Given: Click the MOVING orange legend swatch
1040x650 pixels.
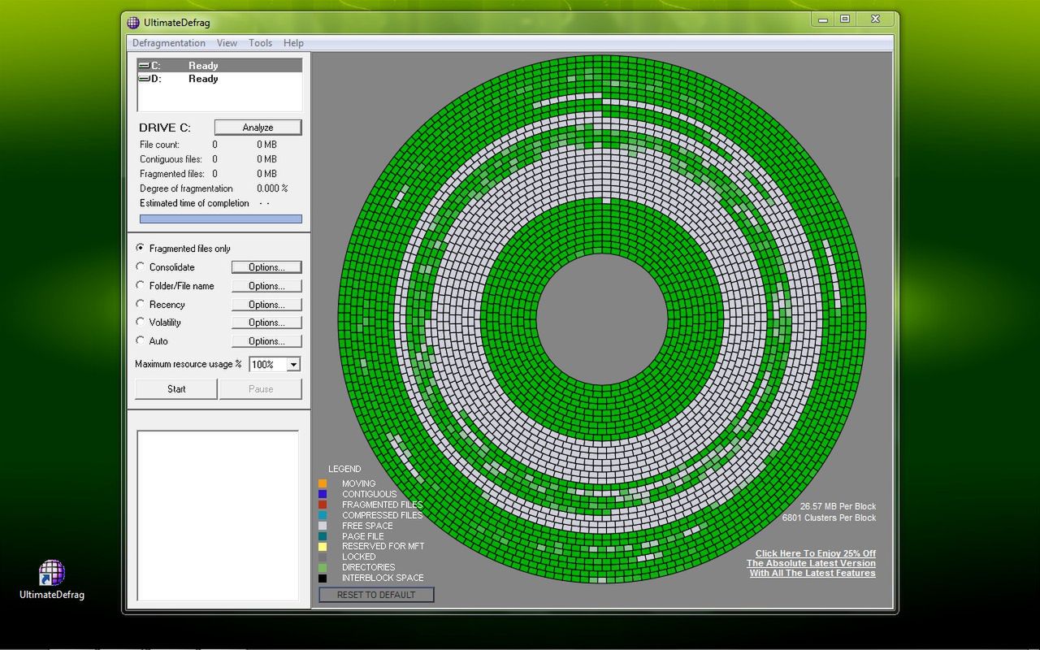Looking at the screenshot, I should point(323,483).
